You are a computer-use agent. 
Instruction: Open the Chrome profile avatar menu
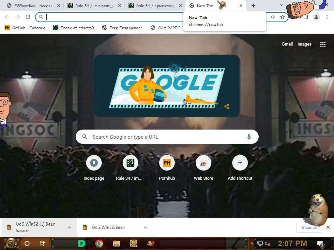pyautogui.click(x=316, y=17)
